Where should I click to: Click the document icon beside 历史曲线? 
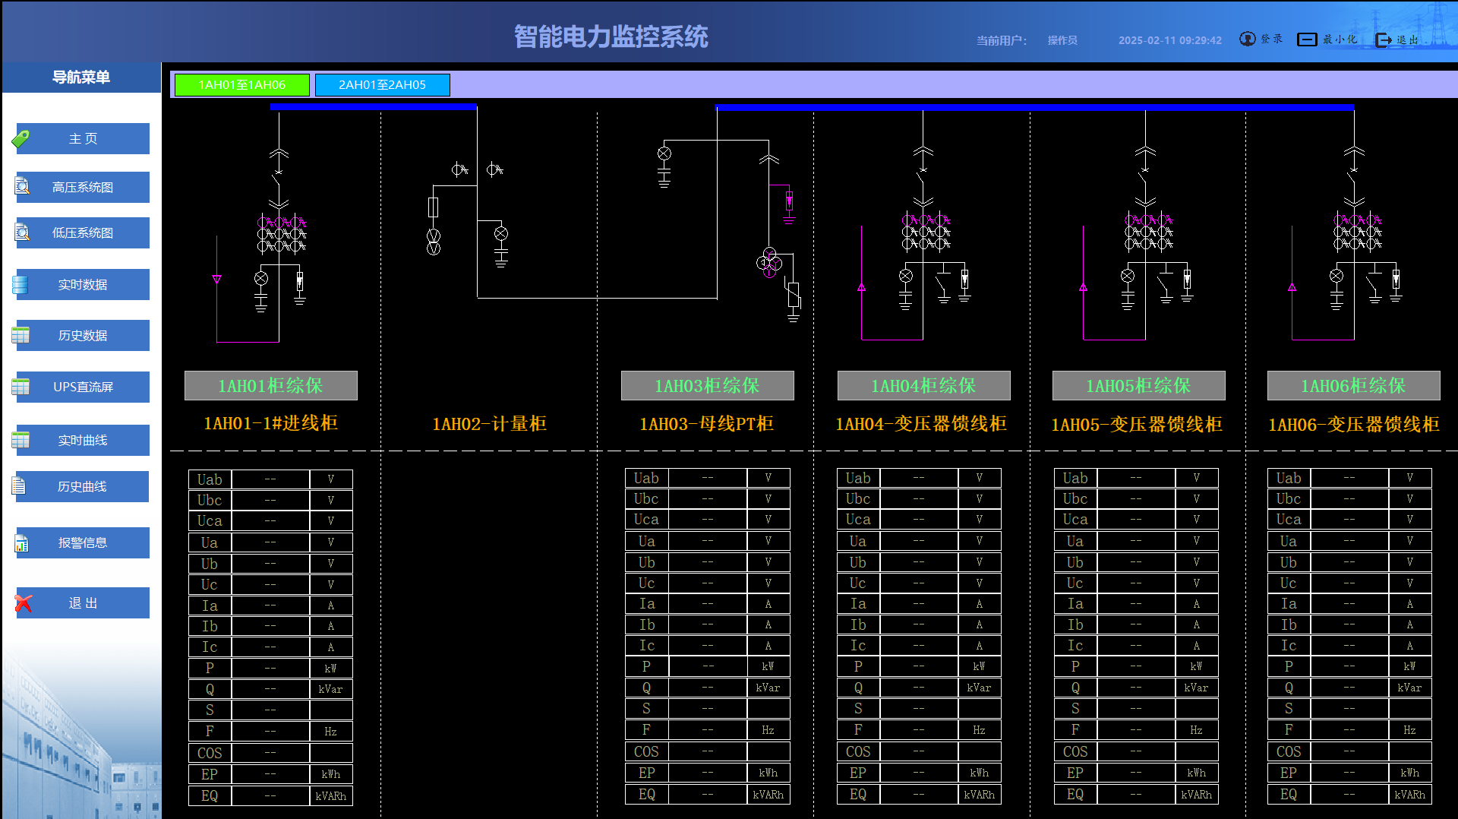pos(20,486)
